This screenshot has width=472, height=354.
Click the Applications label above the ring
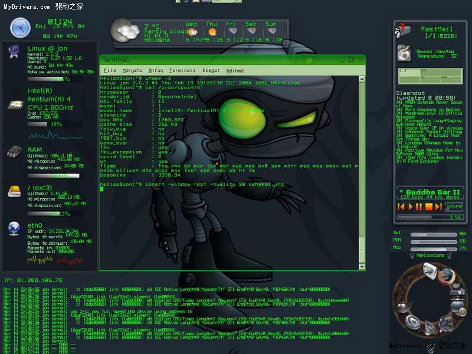430,255
